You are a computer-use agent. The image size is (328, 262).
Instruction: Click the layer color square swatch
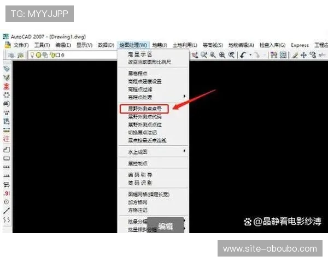click(x=58, y=55)
